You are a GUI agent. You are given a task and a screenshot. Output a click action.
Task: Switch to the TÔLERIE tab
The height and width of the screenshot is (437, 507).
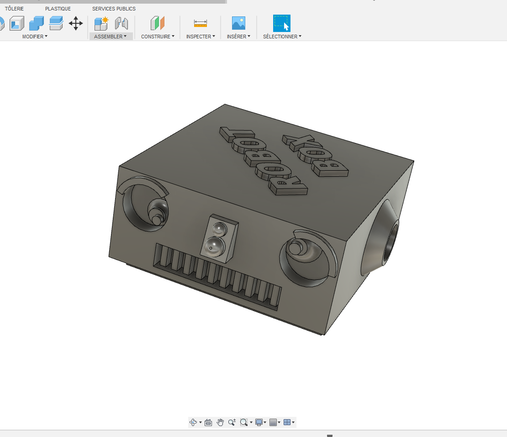(14, 9)
